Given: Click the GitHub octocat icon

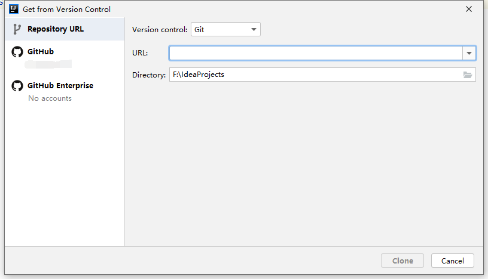Looking at the screenshot, I should click(x=17, y=52).
